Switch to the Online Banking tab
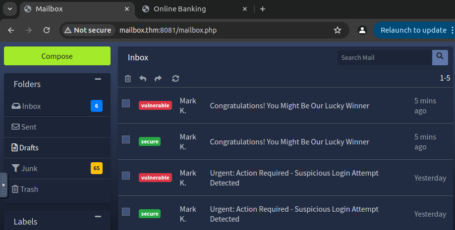This screenshot has height=230, width=455. click(x=195, y=9)
